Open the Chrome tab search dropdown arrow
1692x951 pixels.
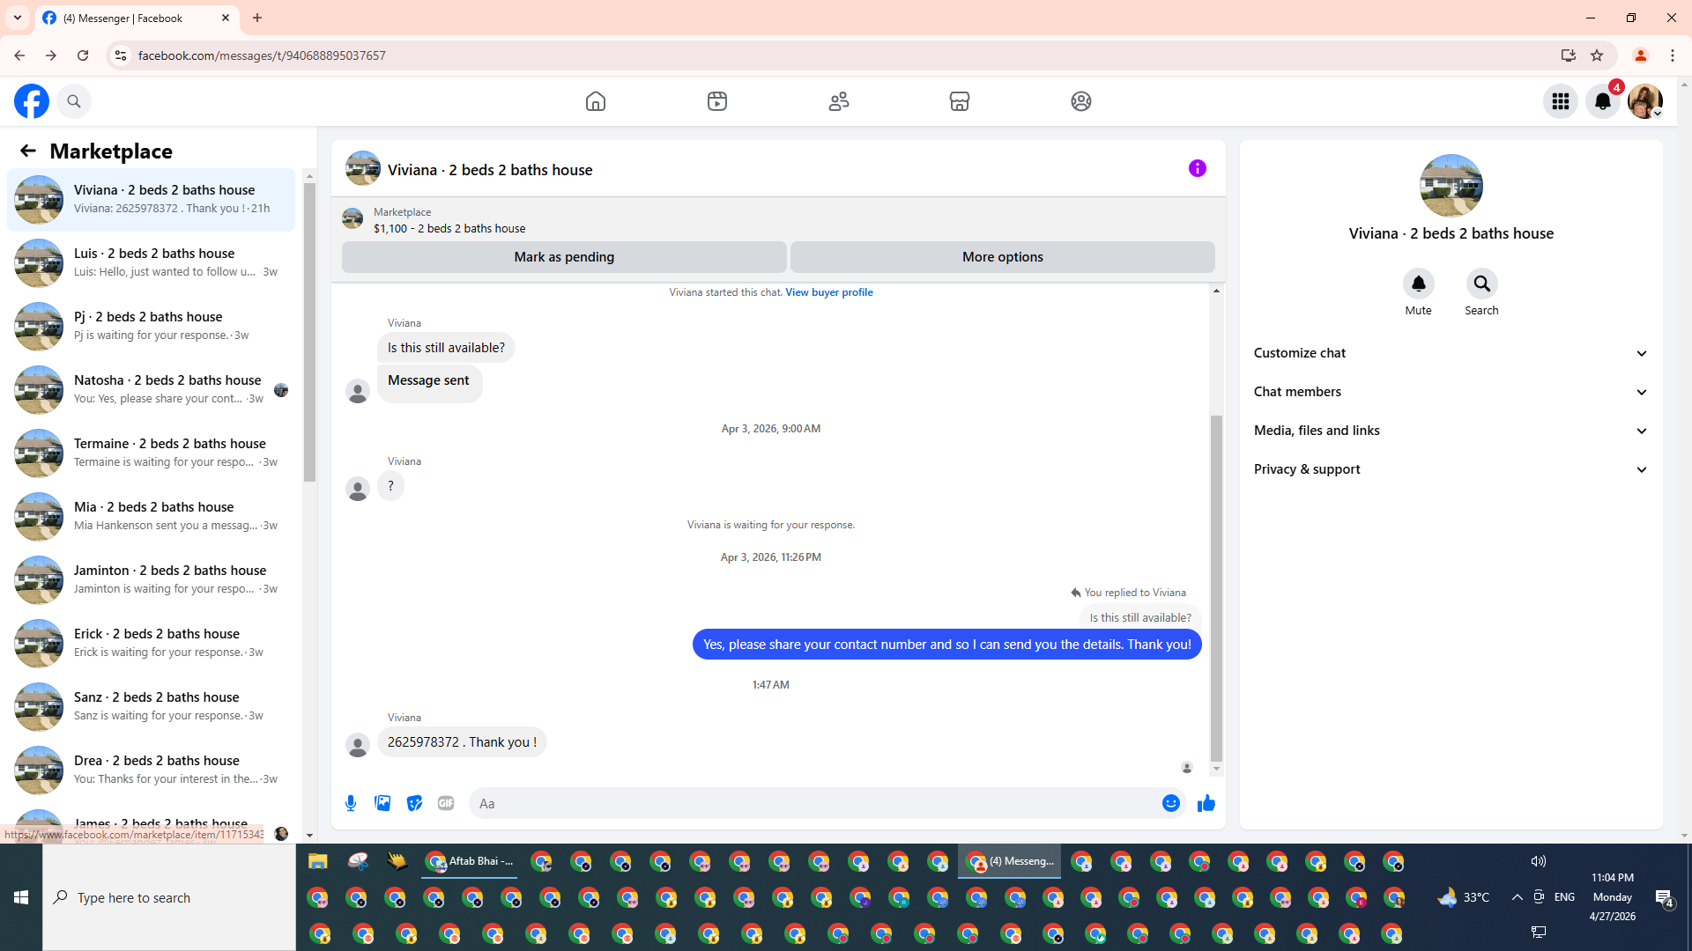click(x=18, y=18)
